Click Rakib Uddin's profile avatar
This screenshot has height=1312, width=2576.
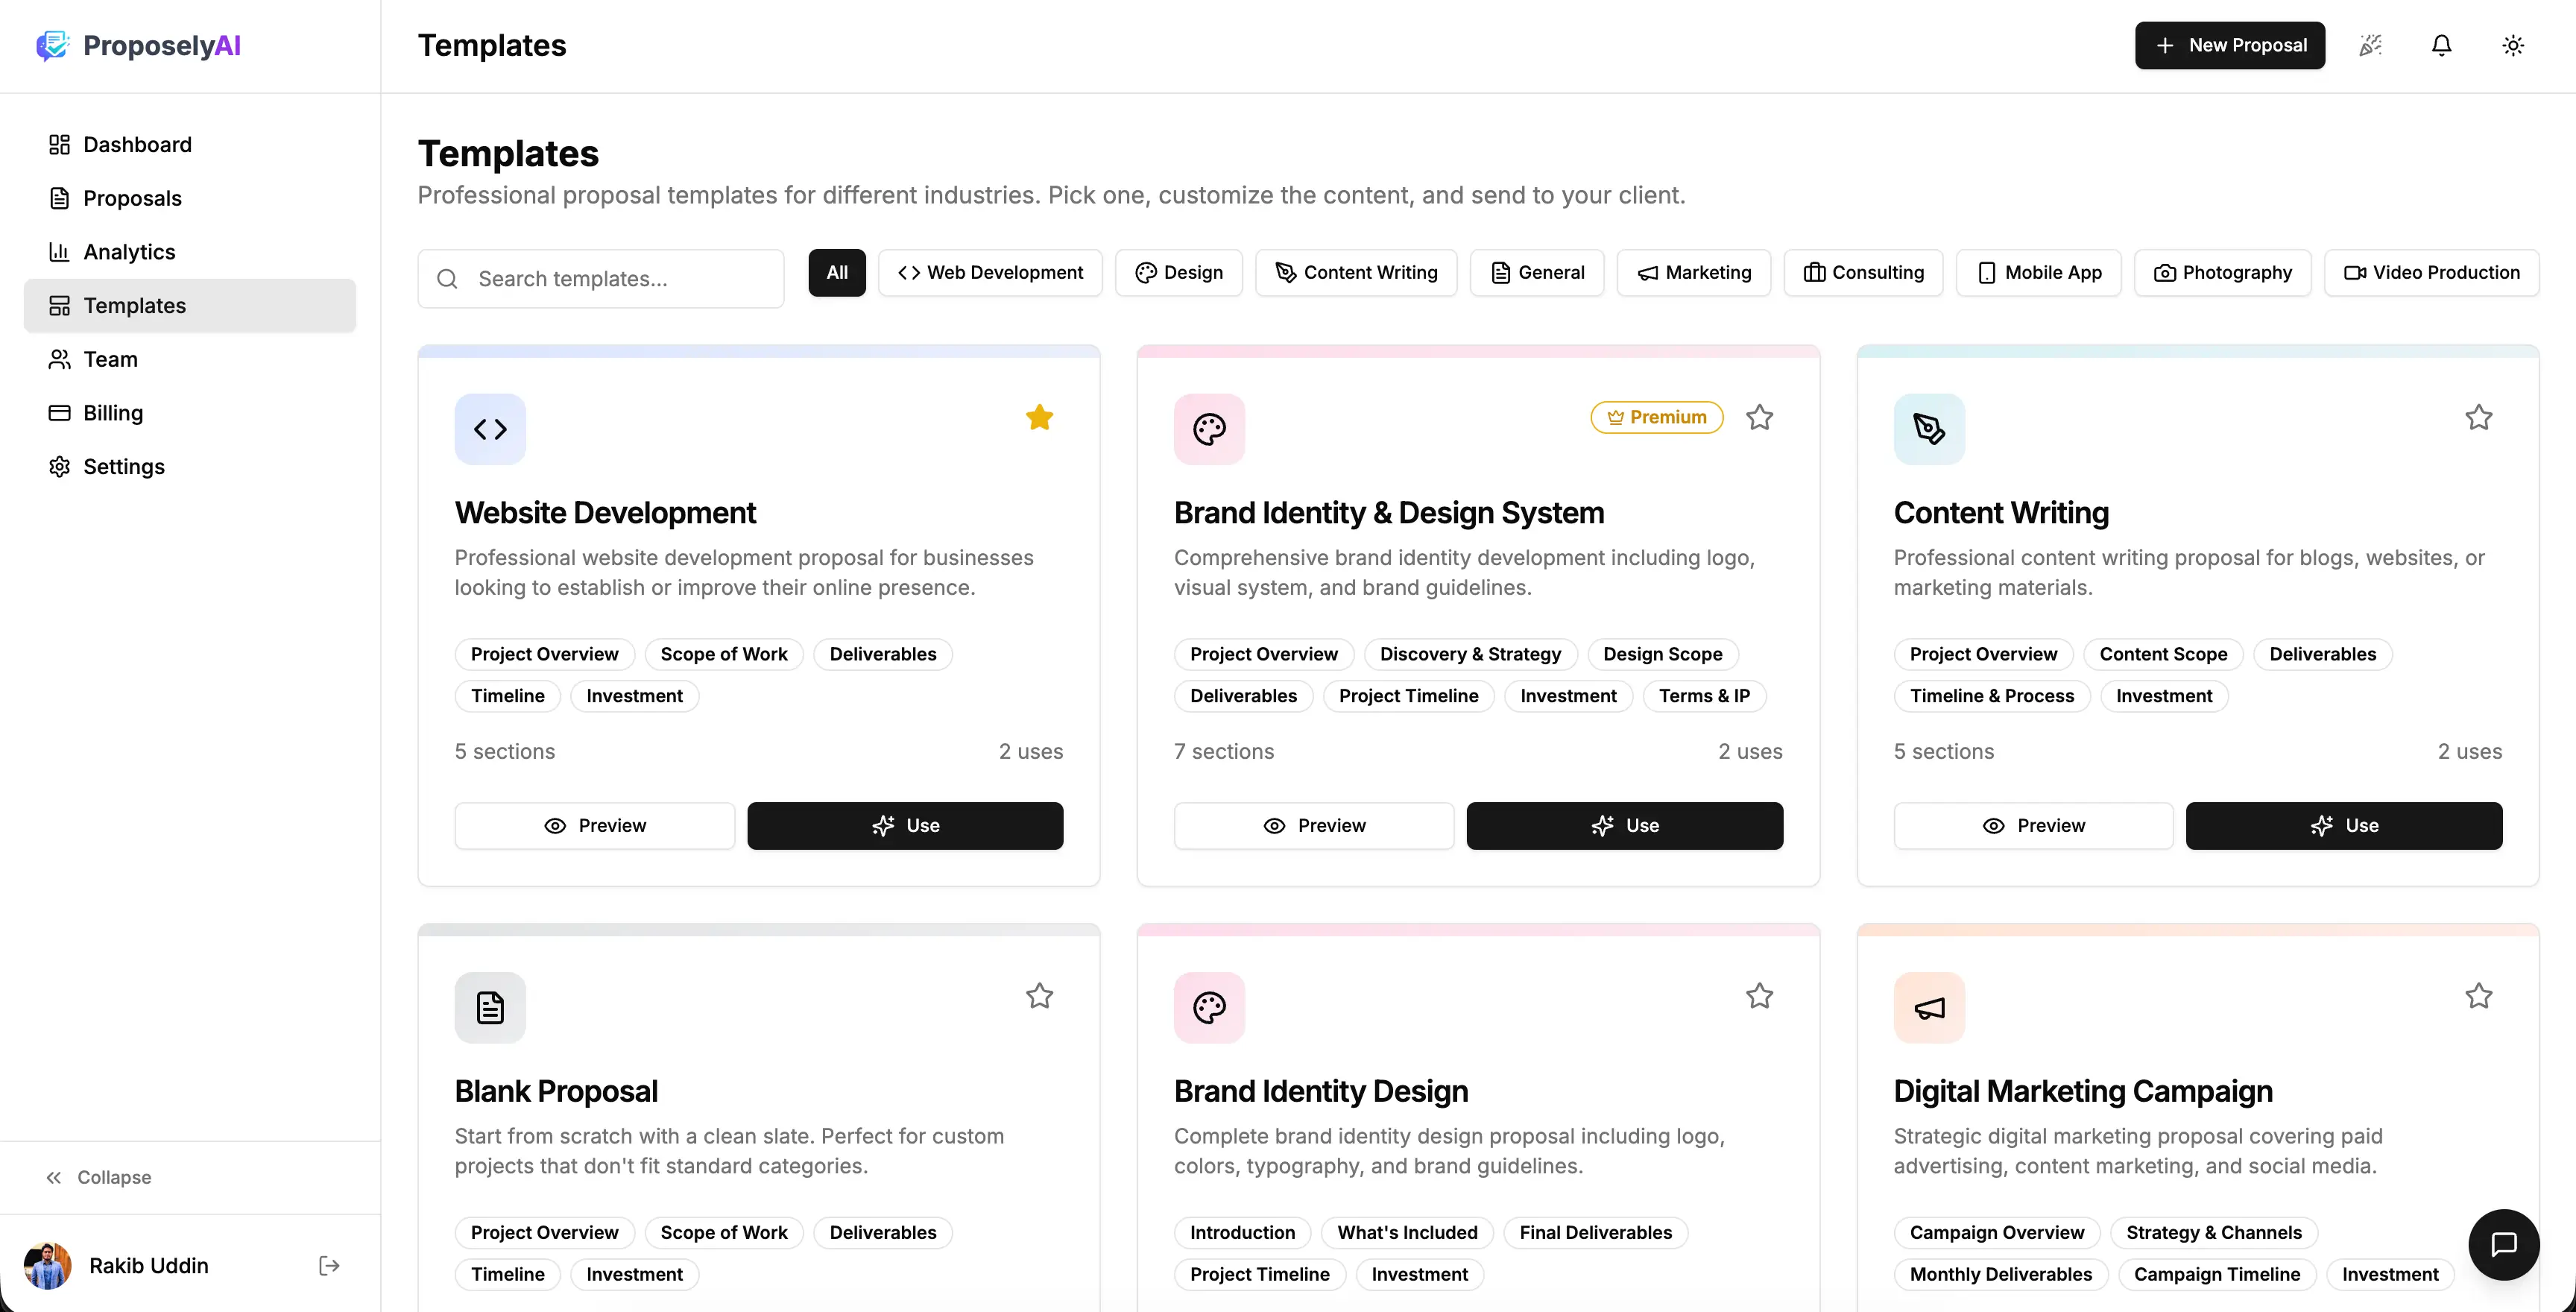[x=47, y=1265]
